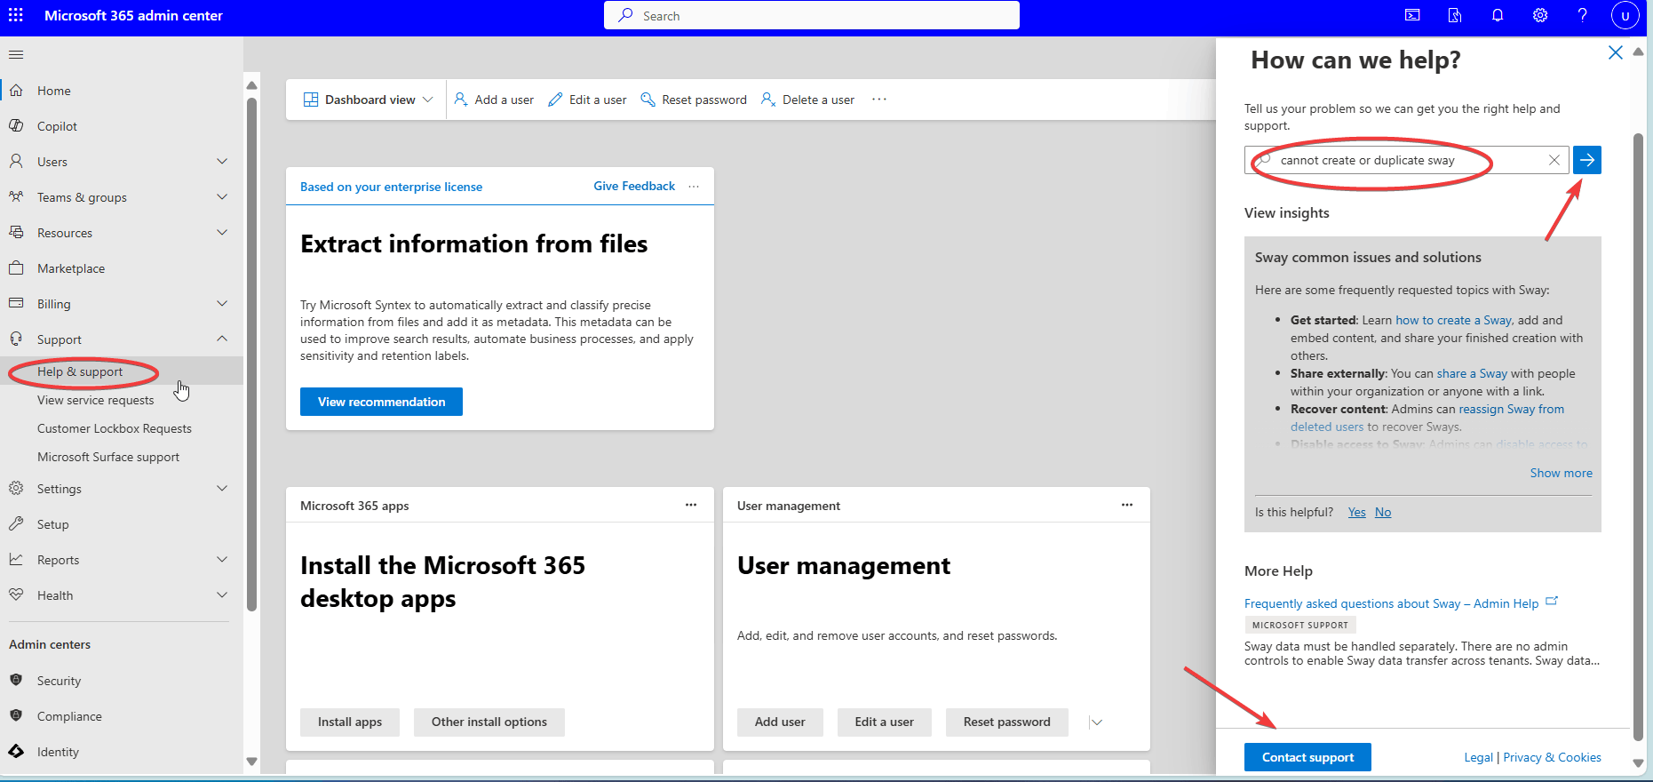Click the top Search box
This screenshot has height=782, width=1653.
812,15
